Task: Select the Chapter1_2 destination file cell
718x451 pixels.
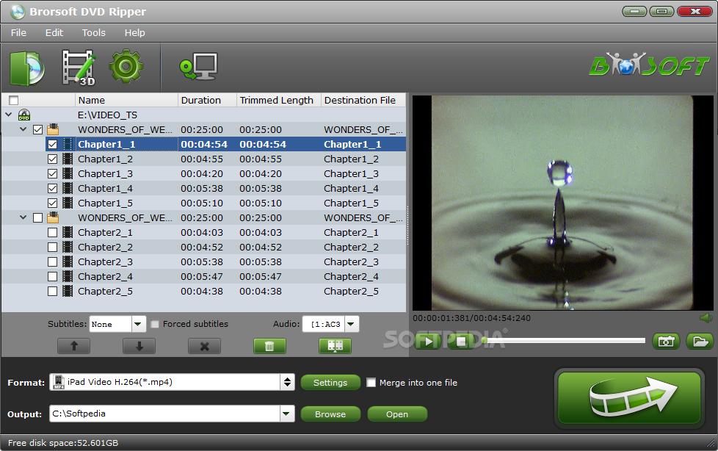Action: pyautogui.click(x=351, y=159)
